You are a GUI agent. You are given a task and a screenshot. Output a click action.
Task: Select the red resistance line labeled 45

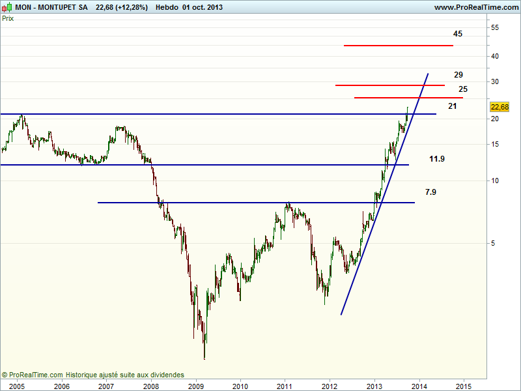pyautogui.click(x=397, y=46)
